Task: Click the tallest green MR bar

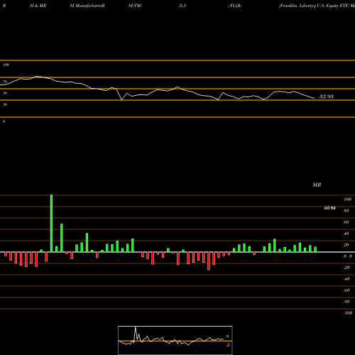Action: (51, 224)
